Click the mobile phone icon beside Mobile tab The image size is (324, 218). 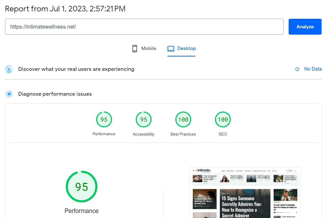135,48
